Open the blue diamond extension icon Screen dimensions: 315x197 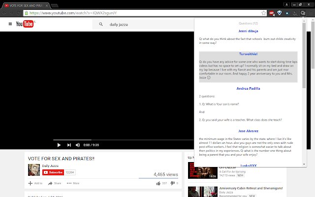tap(280, 13)
